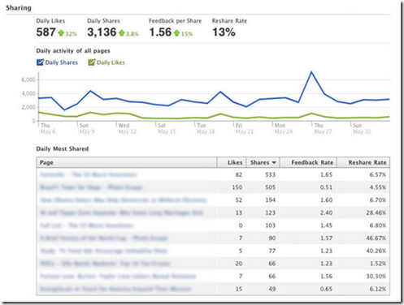
Task: Open the page link with 28.46% reshare rate
Action: pyautogui.click(x=121, y=213)
